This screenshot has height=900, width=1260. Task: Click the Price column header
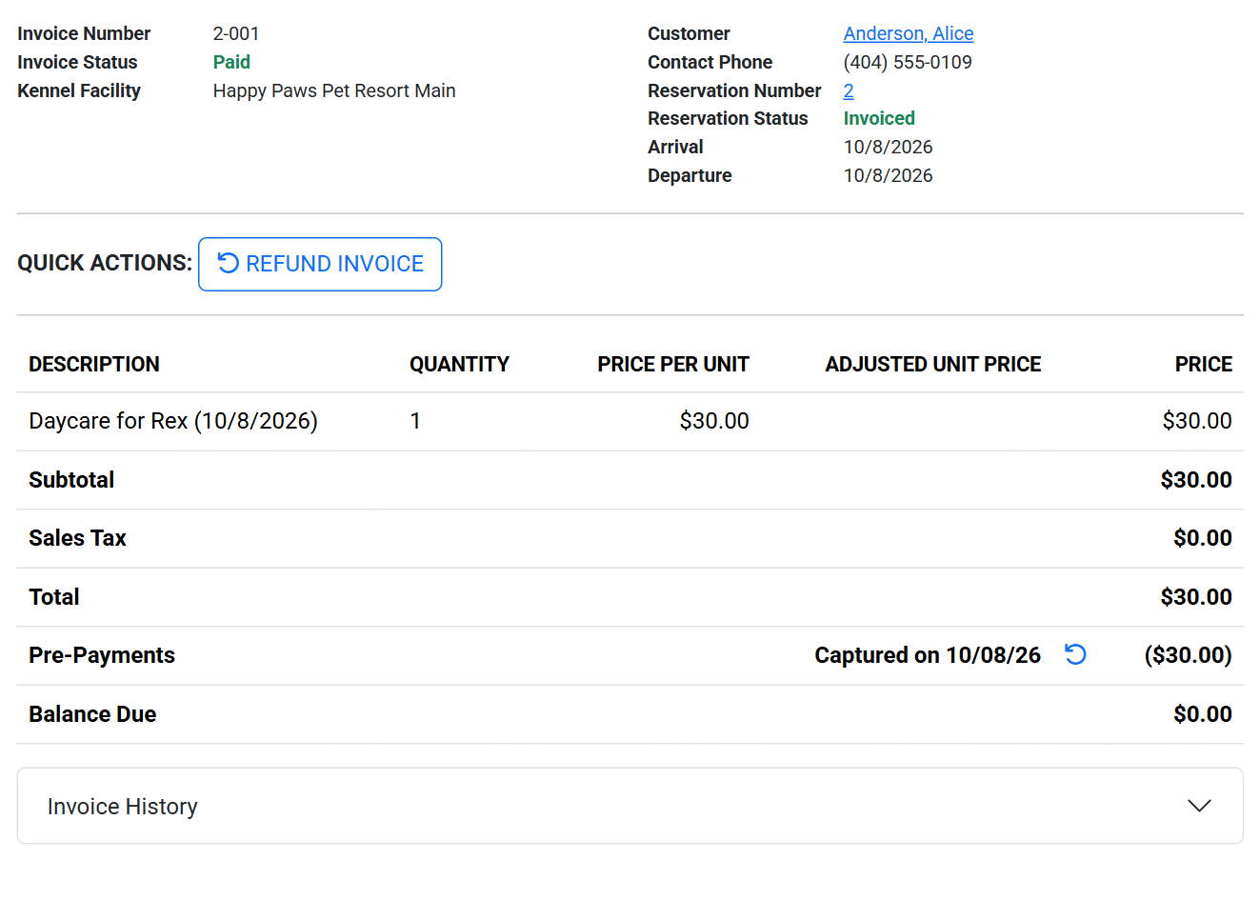coord(1203,364)
